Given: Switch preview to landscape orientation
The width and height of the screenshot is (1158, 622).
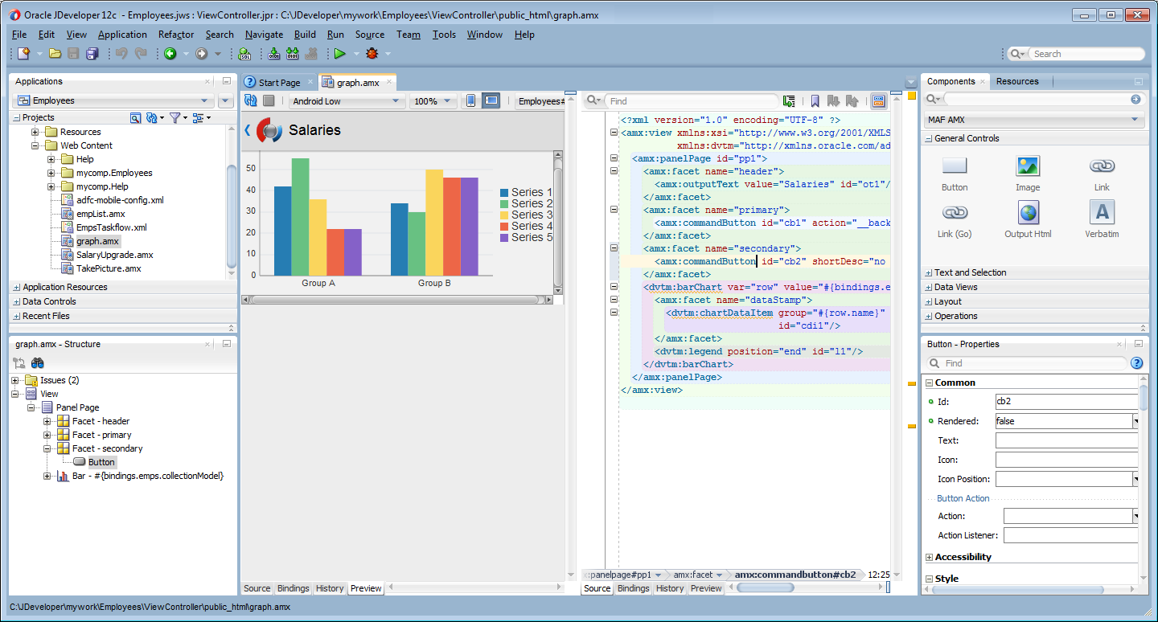Looking at the screenshot, I should tap(491, 100).
